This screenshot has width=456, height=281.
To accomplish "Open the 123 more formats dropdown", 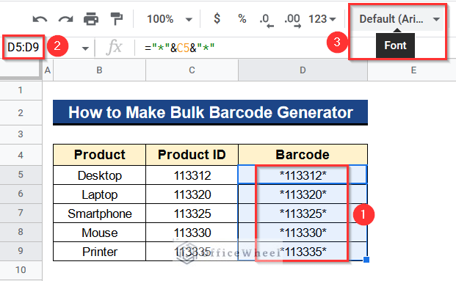I will tap(322, 19).
